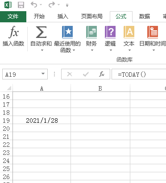Viewport: 166px width, 183px height.
Task: Open the Name Box dropdown arrow
Action: pyautogui.click(x=43, y=74)
